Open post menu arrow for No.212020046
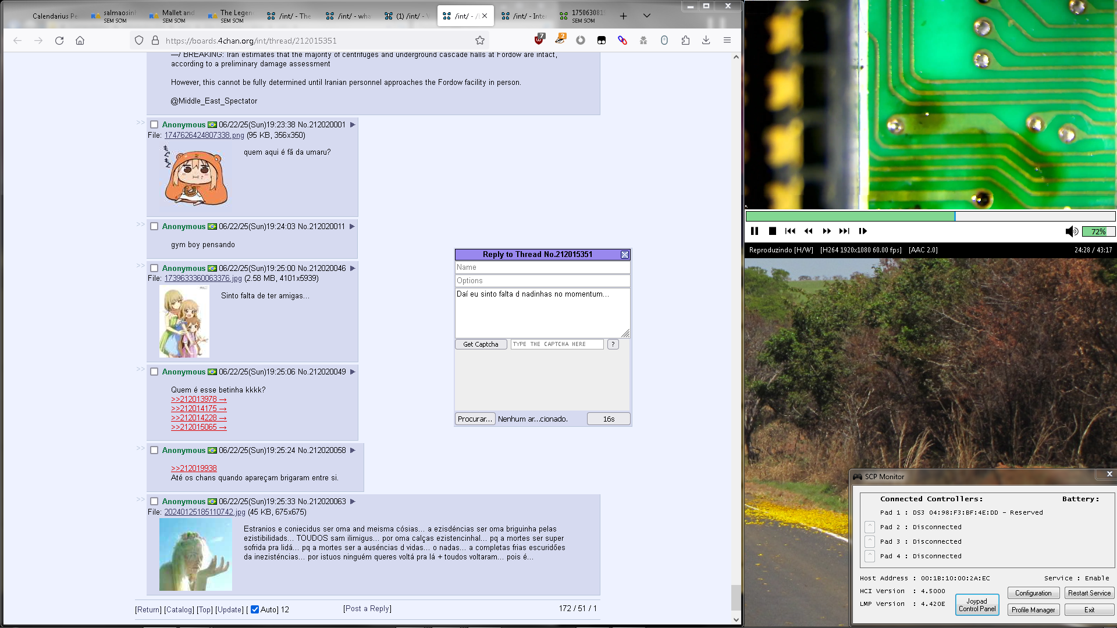 pyautogui.click(x=353, y=268)
